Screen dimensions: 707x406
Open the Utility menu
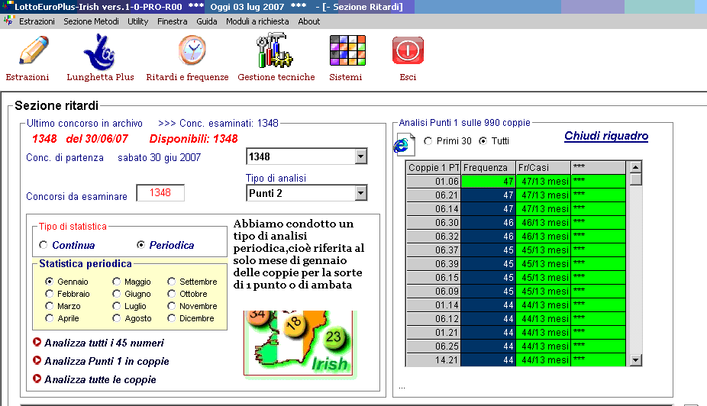coord(137,21)
